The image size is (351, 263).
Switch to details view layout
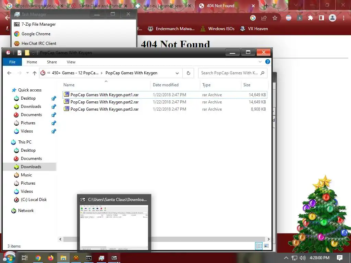[259, 246]
